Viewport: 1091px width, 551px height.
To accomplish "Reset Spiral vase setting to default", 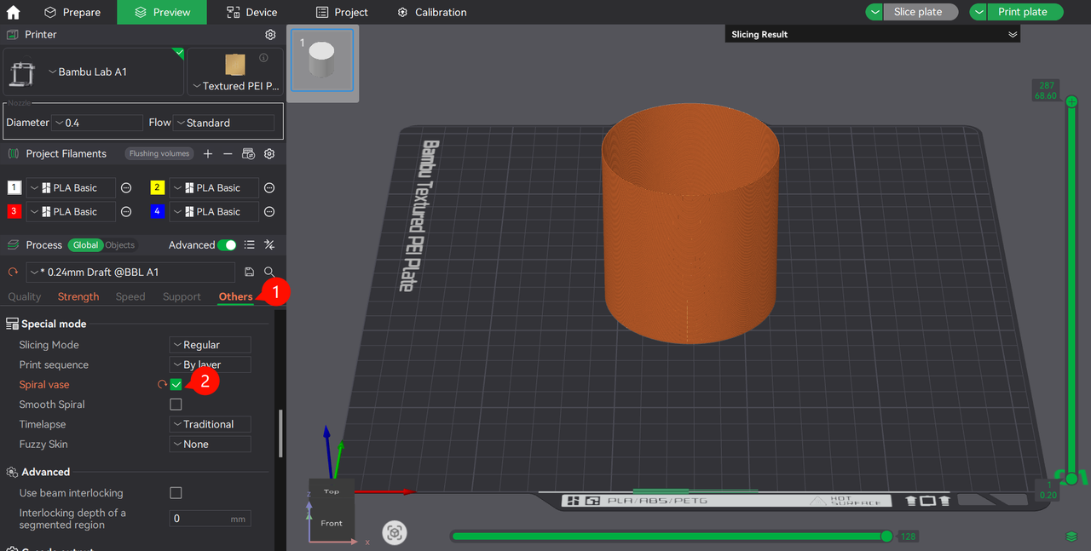I will 162,385.
